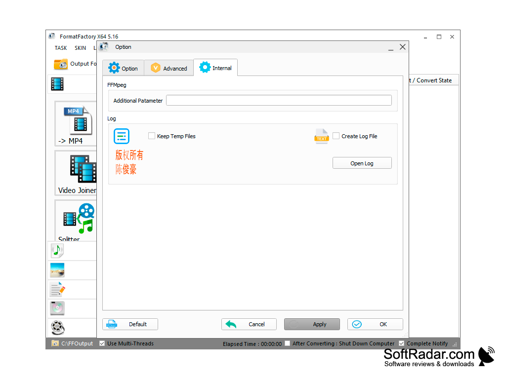The width and height of the screenshot is (506, 379).
Task: Switch to the Advanced tab
Action: [x=169, y=68]
